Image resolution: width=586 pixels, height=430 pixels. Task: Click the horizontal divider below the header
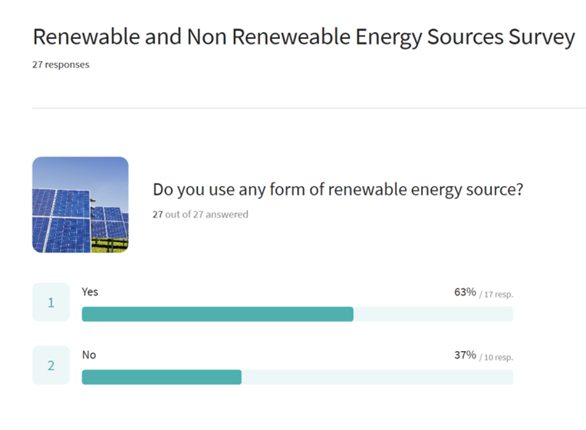point(308,108)
